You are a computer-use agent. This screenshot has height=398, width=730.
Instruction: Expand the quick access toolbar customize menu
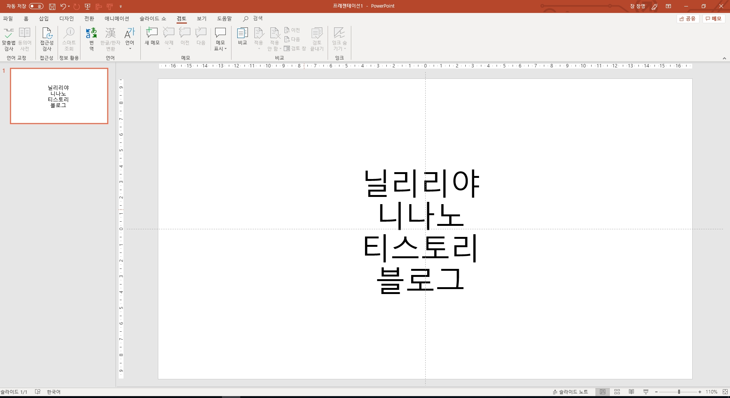click(121, 6)
